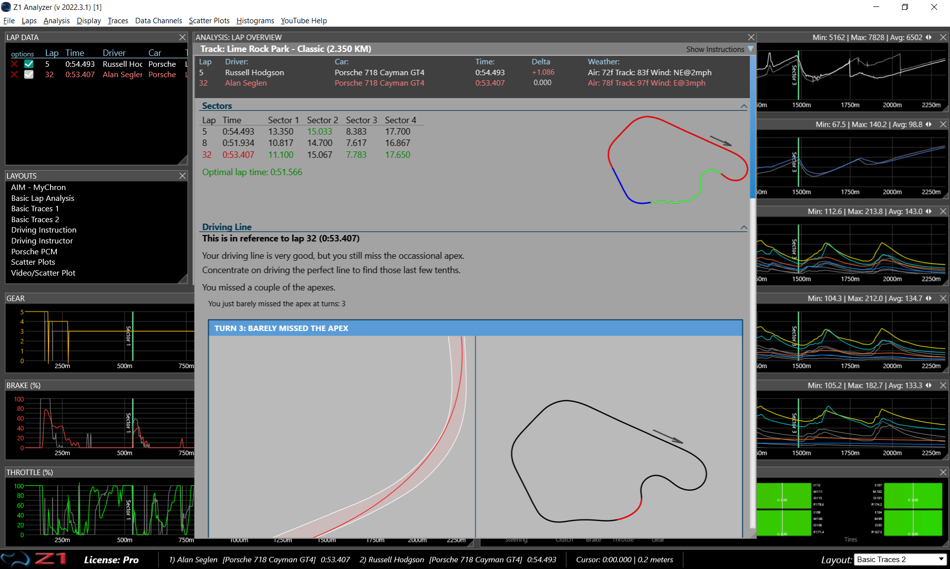Screen dimensions: 950x569
Task: Click the top-left green tire block
Action: pyautogui.click(x=784, y=496)
